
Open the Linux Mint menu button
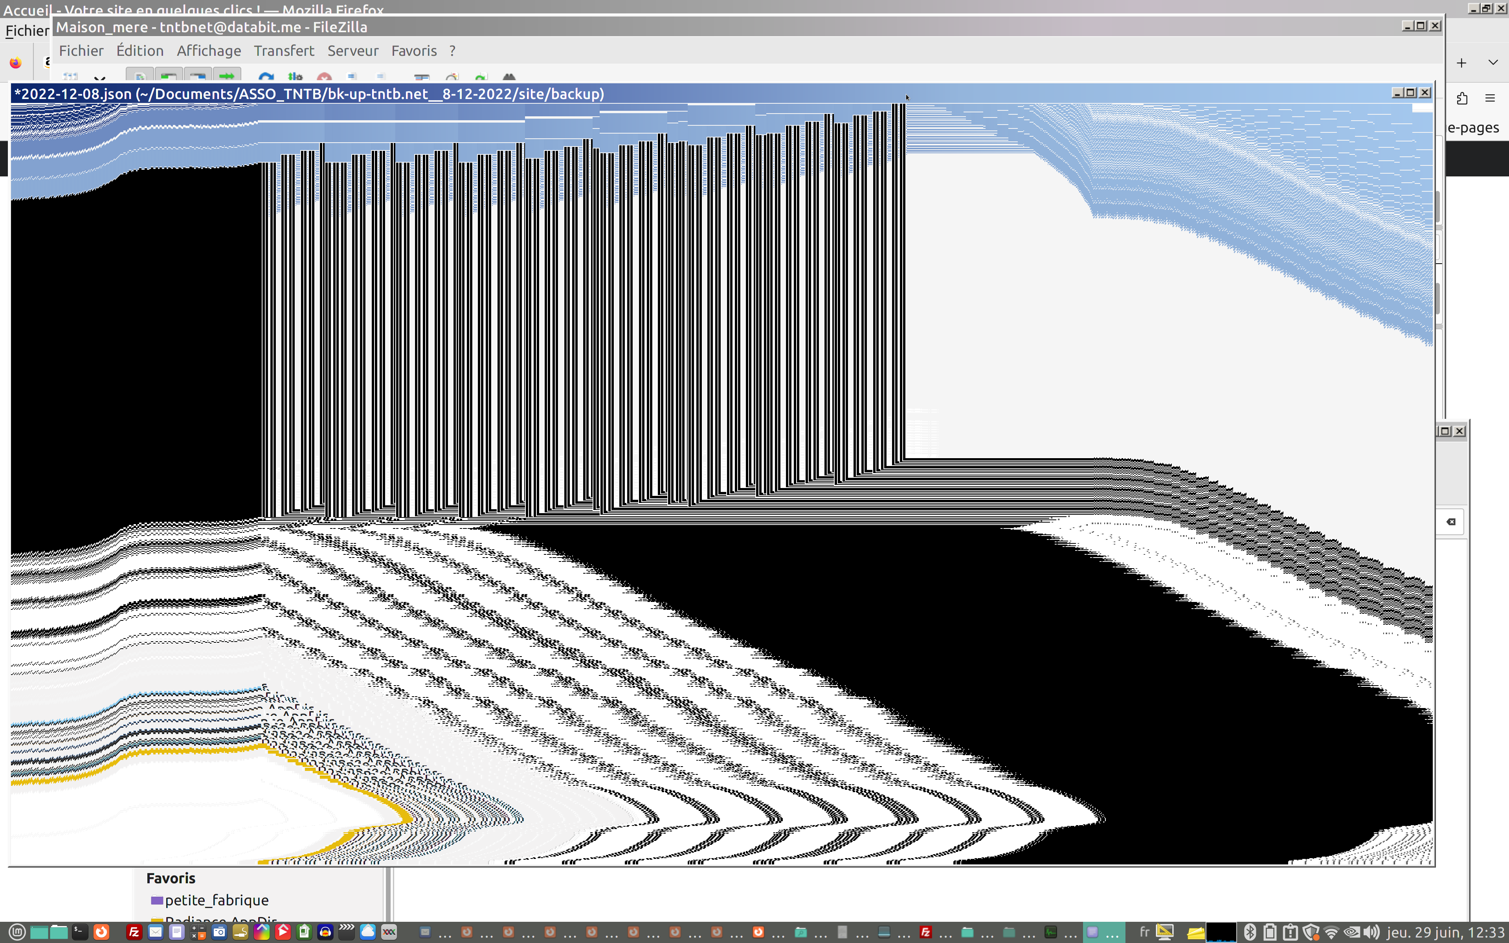17,932
